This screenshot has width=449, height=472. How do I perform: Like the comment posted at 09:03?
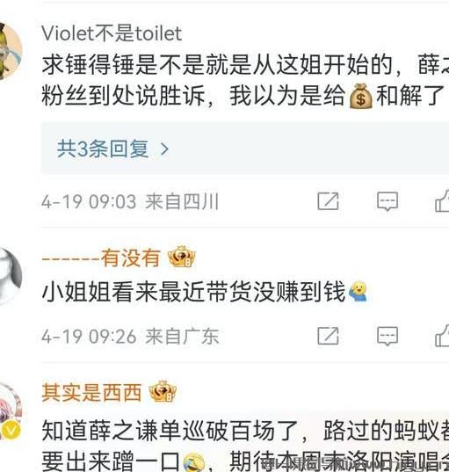(x=442, y=200)
